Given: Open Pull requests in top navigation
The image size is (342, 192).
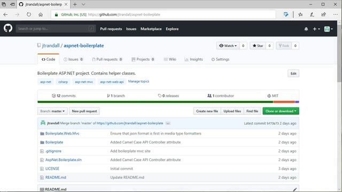Looking at the screenshot, I should click(111, 29).
